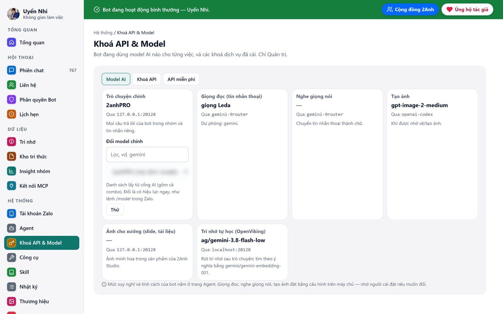Click the Khoá API & Model key icon
Image resolution: width=503 pixels, height=314 pixels.
pos(12,243)
